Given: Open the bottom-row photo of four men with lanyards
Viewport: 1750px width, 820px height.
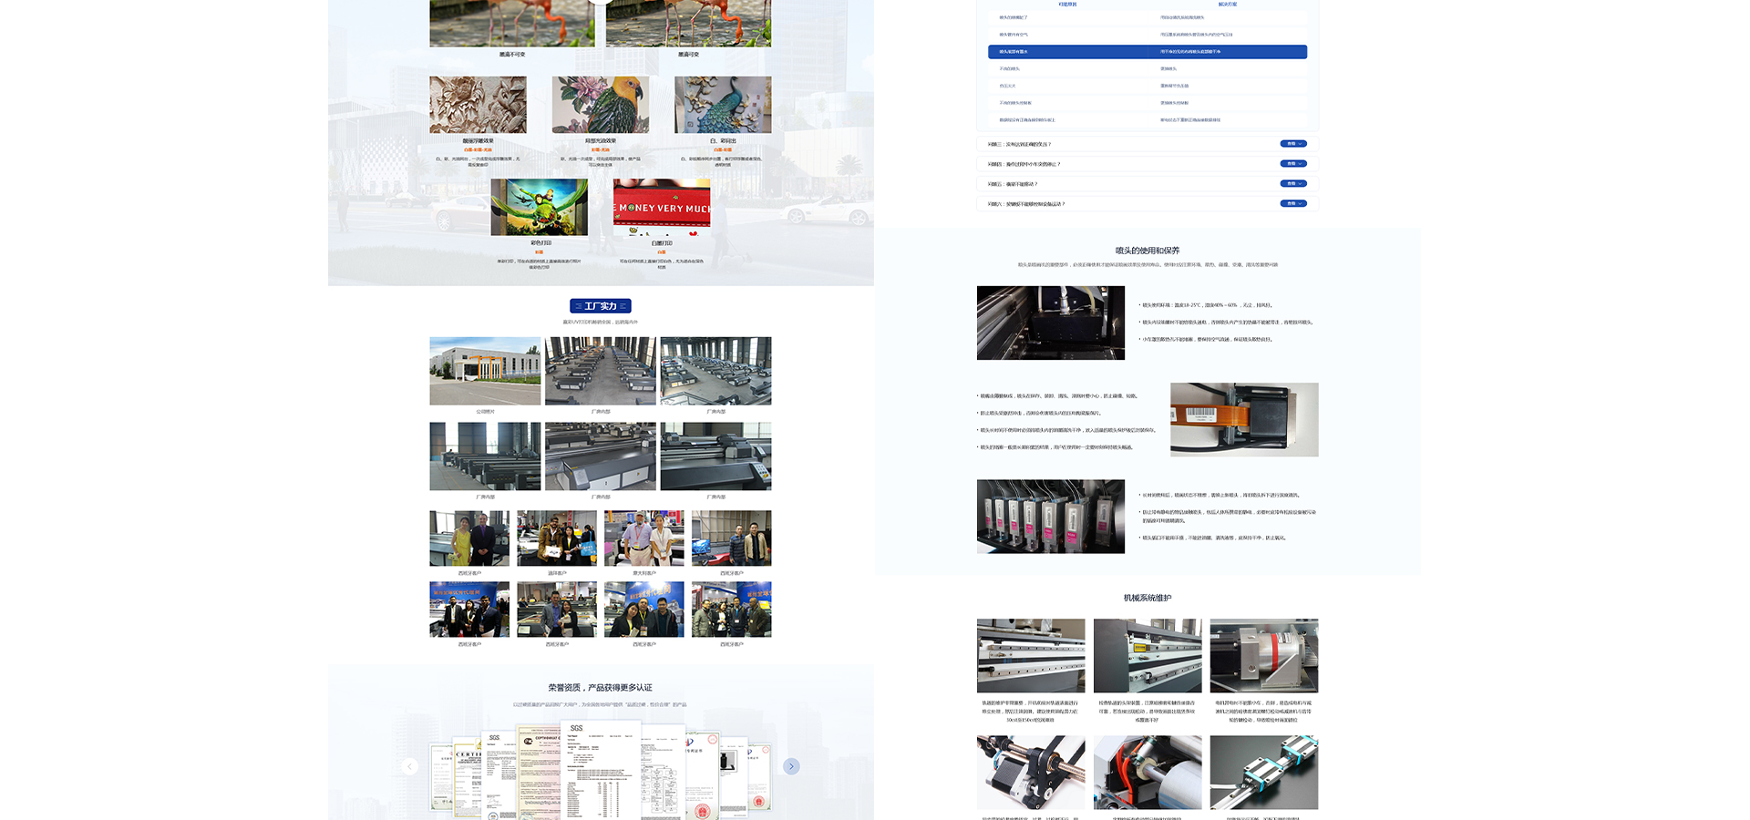Looking at the screenshot, I should pos(731,610).
